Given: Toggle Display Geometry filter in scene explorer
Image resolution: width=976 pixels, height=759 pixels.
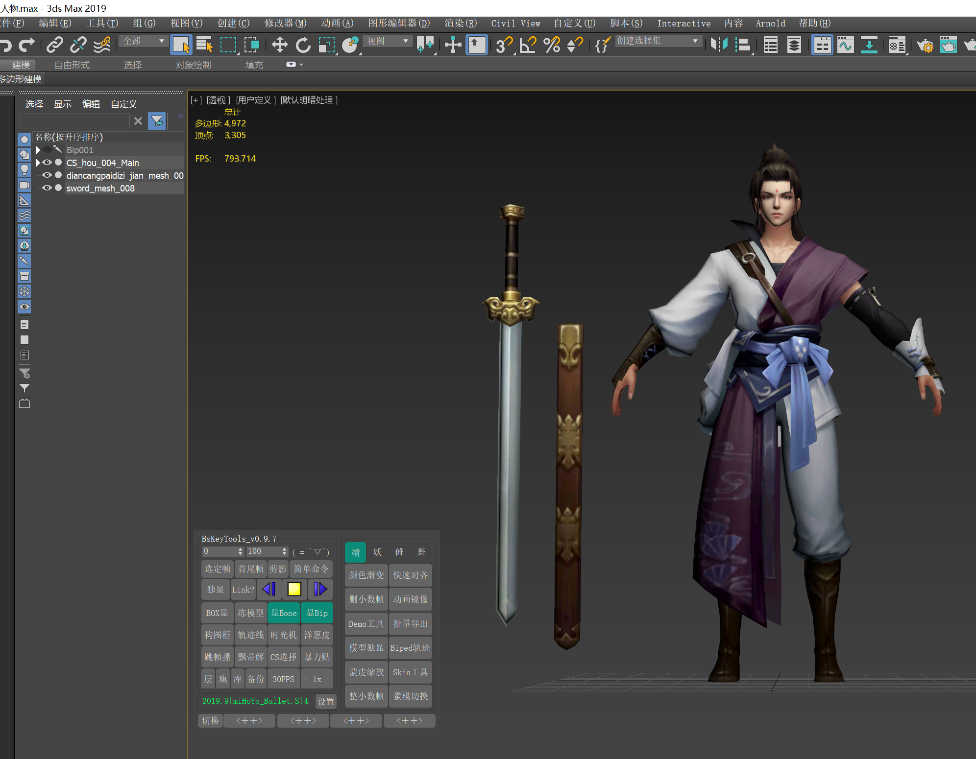Looking at the screenshot, I should [24, 140].
